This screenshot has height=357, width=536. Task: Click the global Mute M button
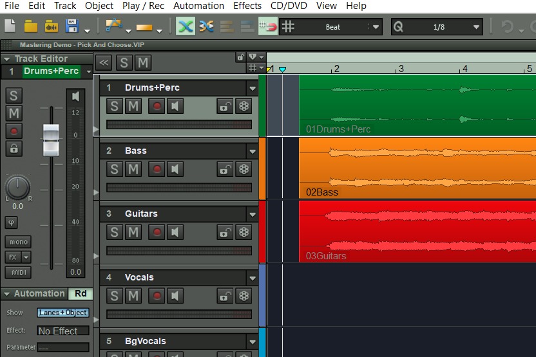coord(143,63)
